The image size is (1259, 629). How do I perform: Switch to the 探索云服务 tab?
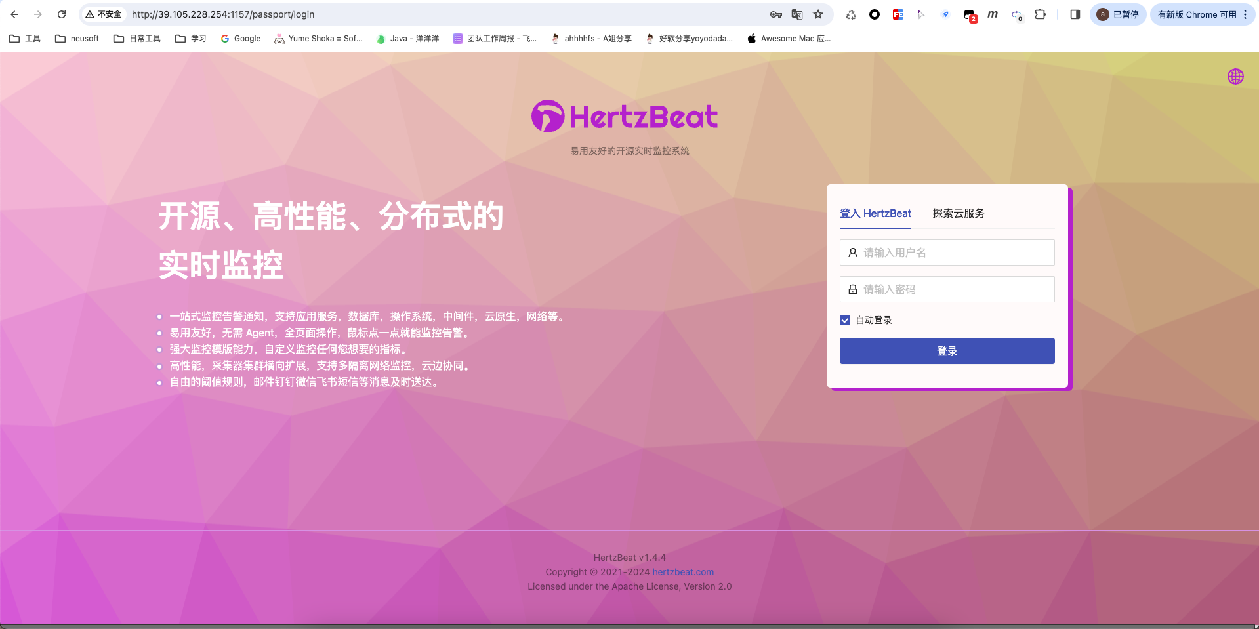[x=959, y=213]
